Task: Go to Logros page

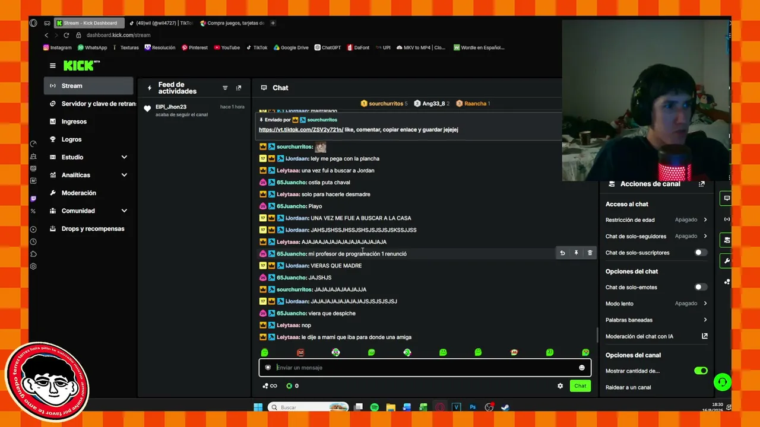Action: coord(89,139)
